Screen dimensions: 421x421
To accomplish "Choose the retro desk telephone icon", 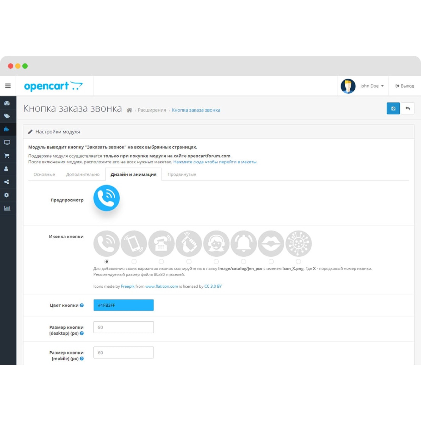I will click(161, 244).
